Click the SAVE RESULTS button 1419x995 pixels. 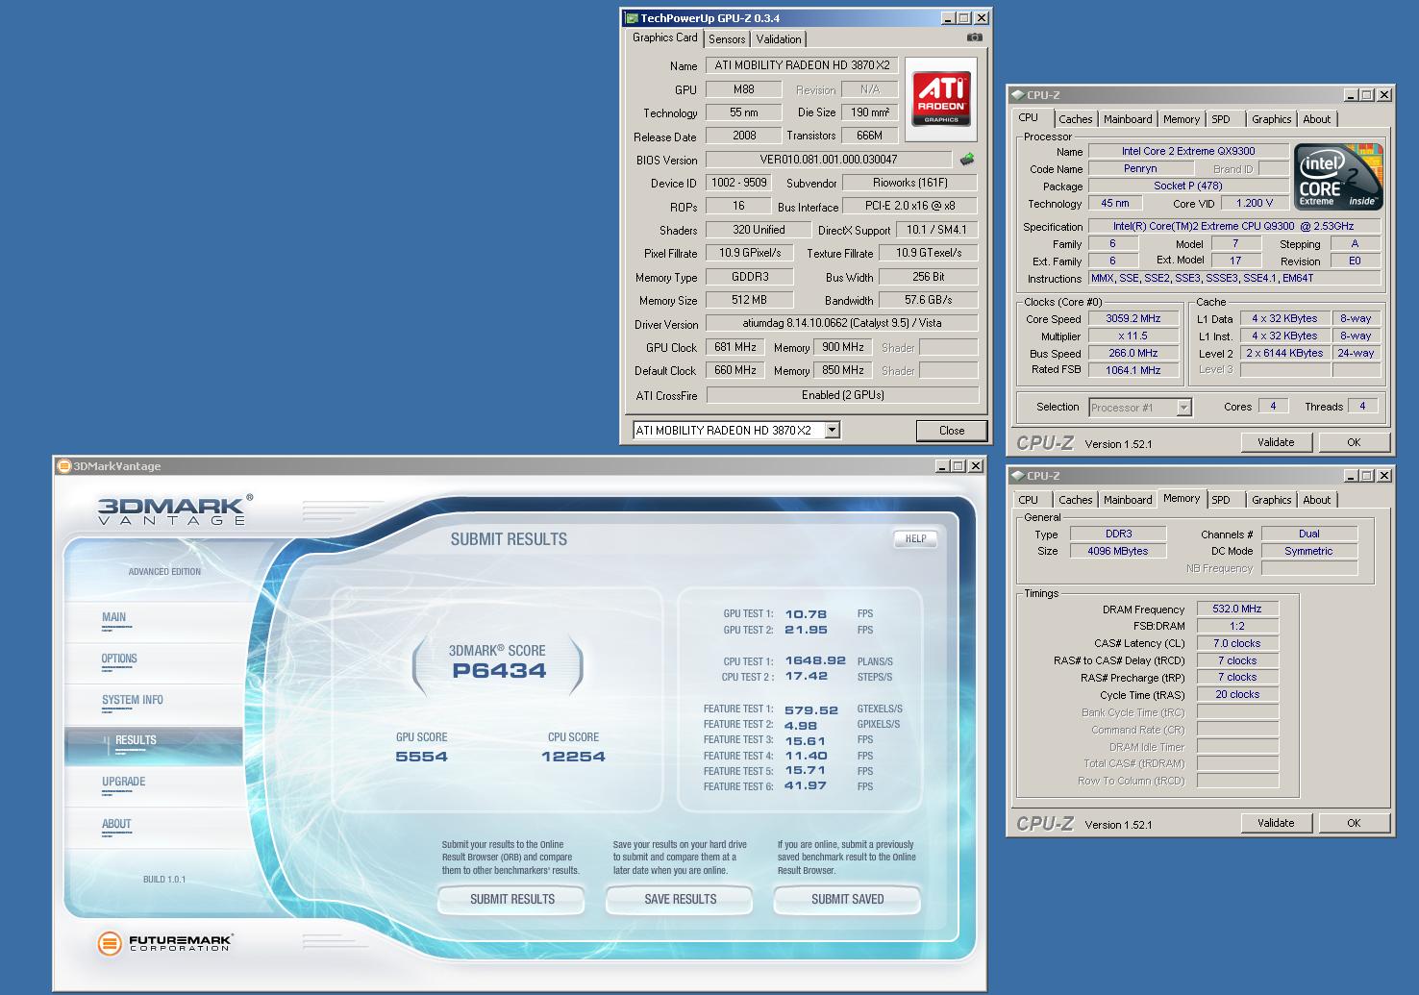pyautogui.click(x=681, y=900)
